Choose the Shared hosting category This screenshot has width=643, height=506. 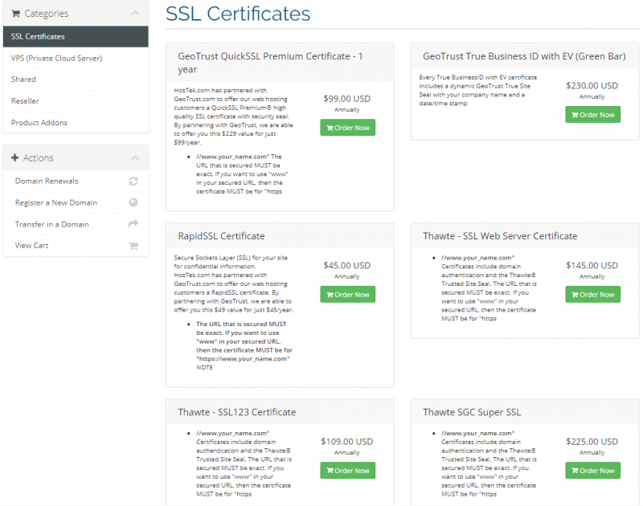[x=24, y=80]
